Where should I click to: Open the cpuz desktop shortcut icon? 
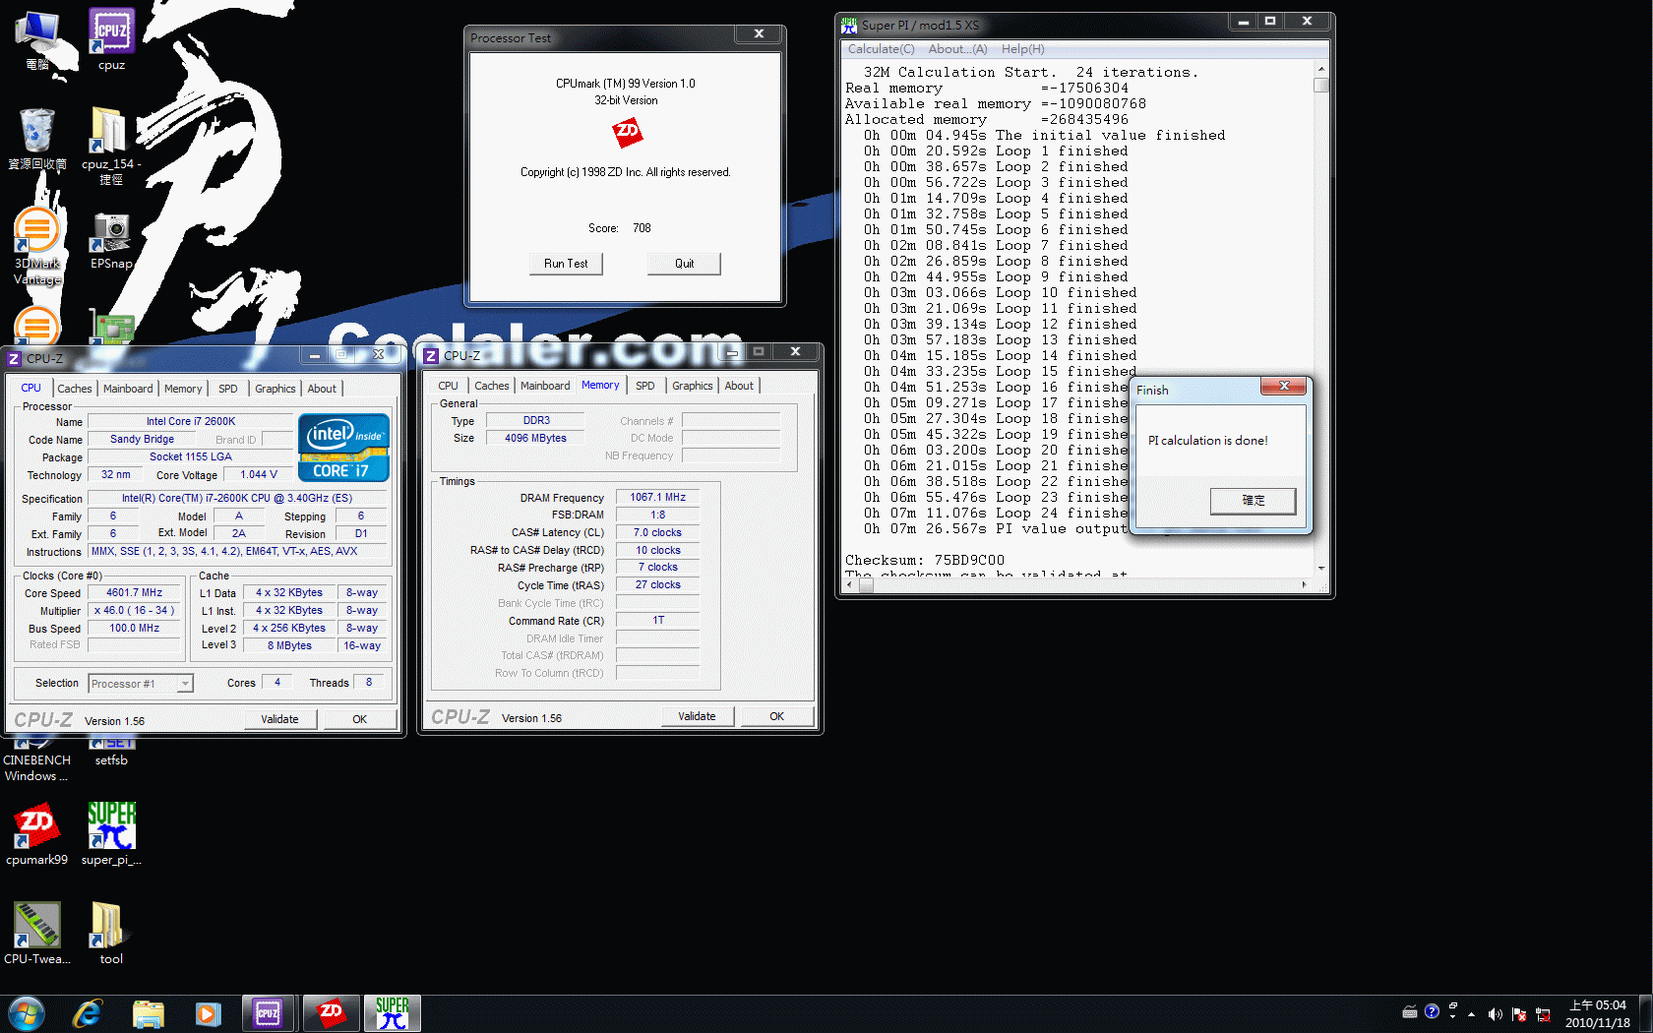coord(111,37)
